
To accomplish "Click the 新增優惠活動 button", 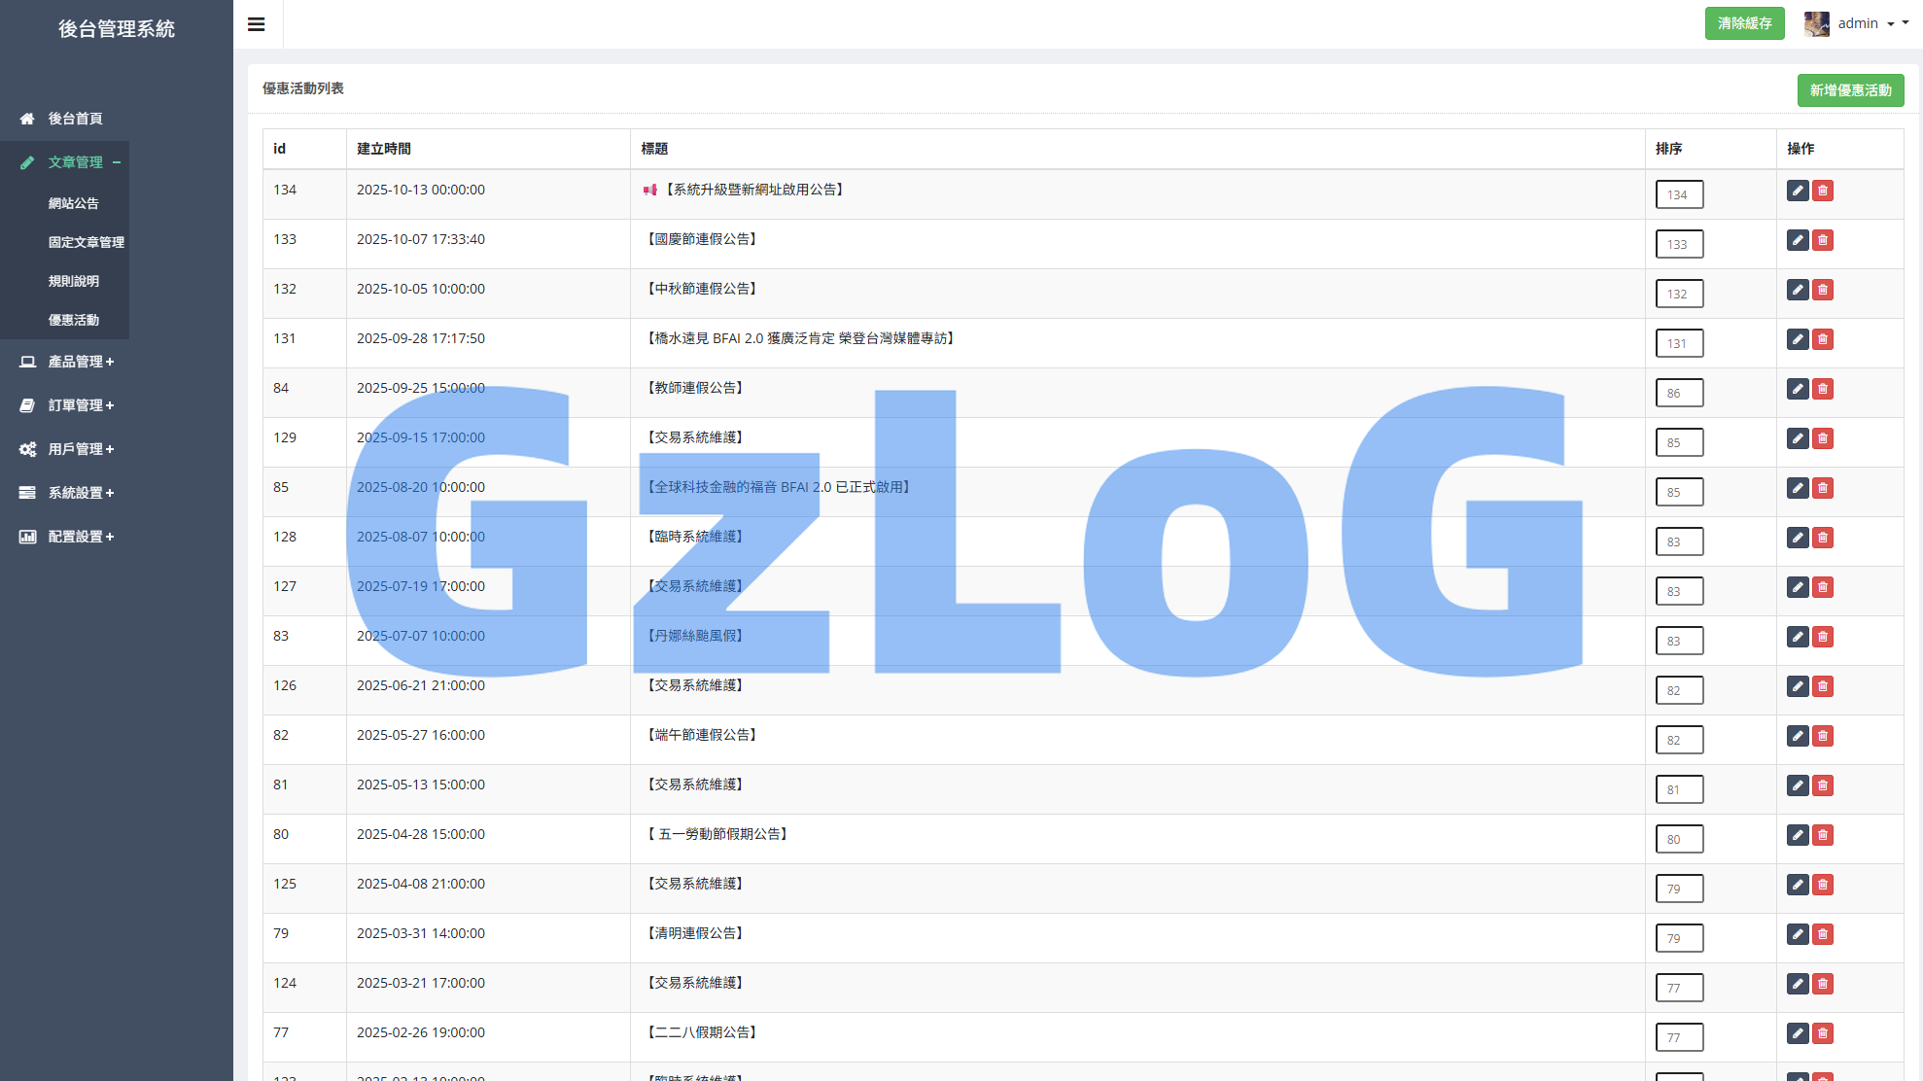I will [1849, 90].
